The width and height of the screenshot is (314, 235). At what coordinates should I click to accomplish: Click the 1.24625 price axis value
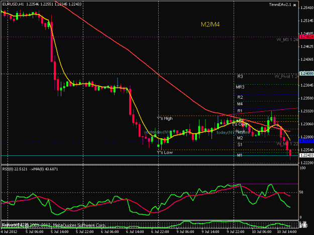pyautogui.click(x=307, y=47)
